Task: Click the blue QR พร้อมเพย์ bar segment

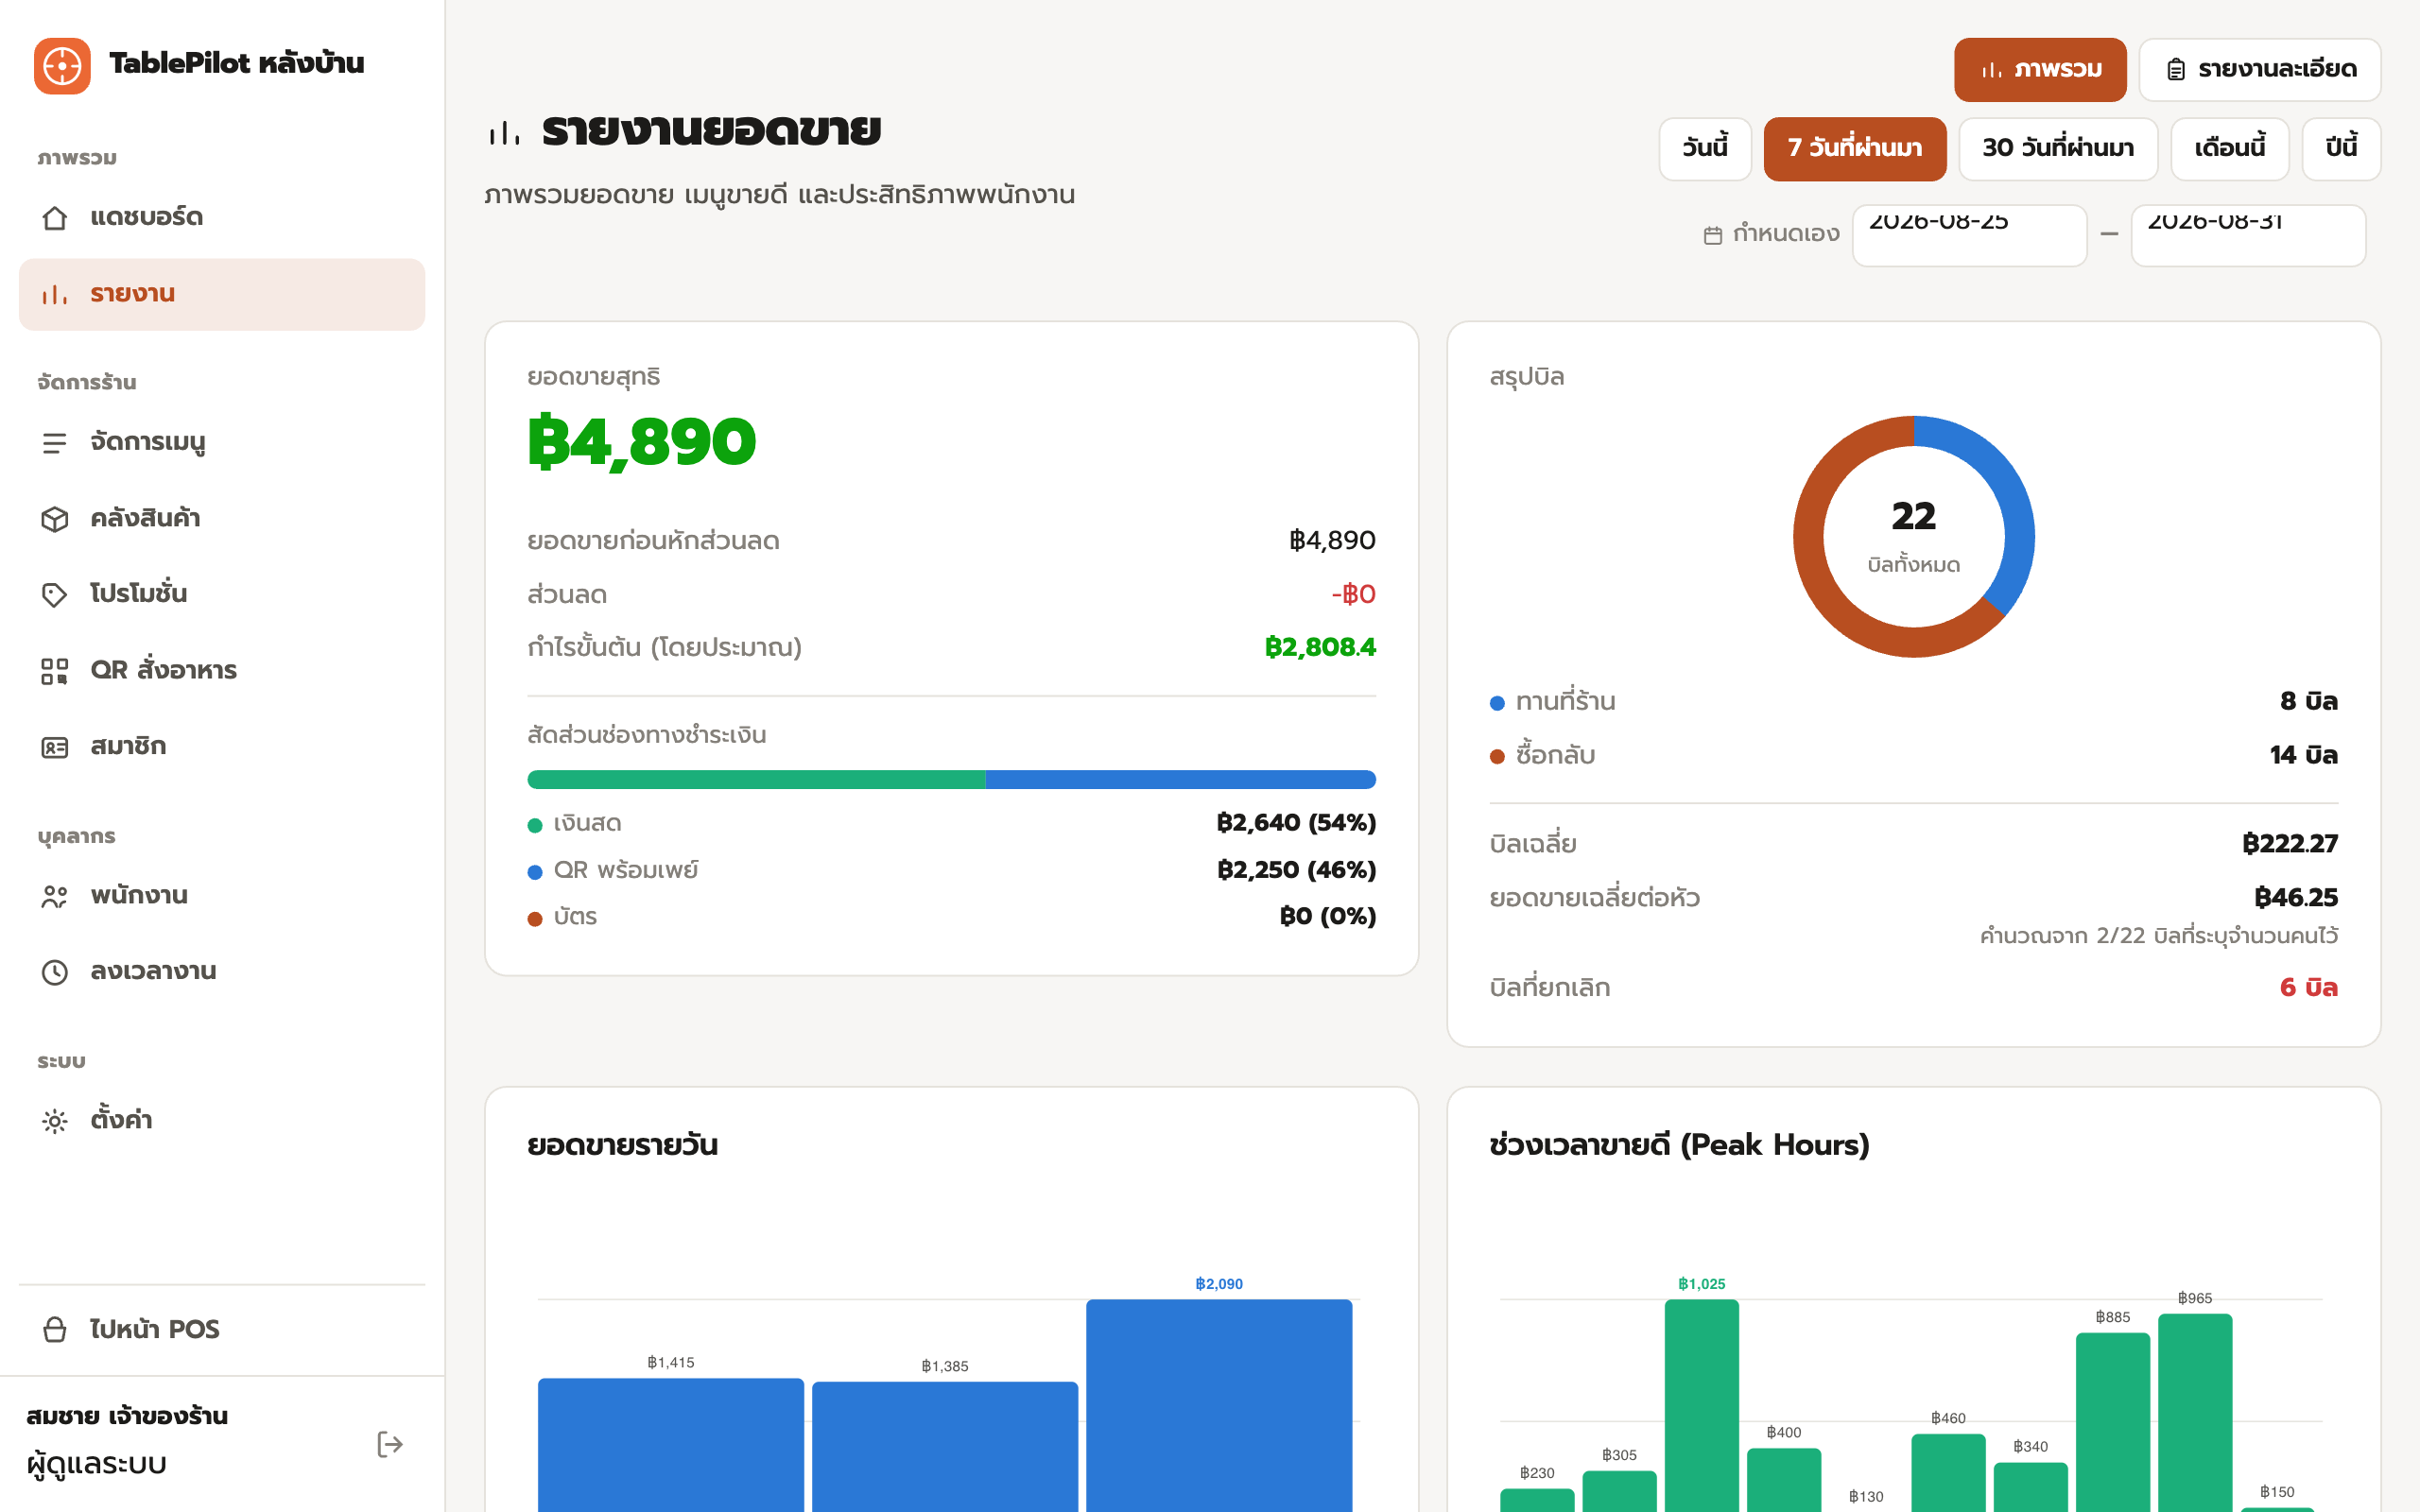Action: [x=1181, y=780]
